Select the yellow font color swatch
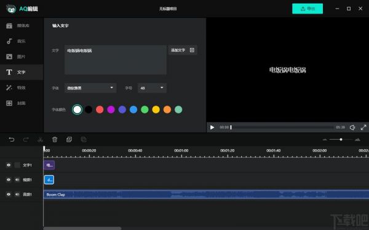 pos(156,109)
